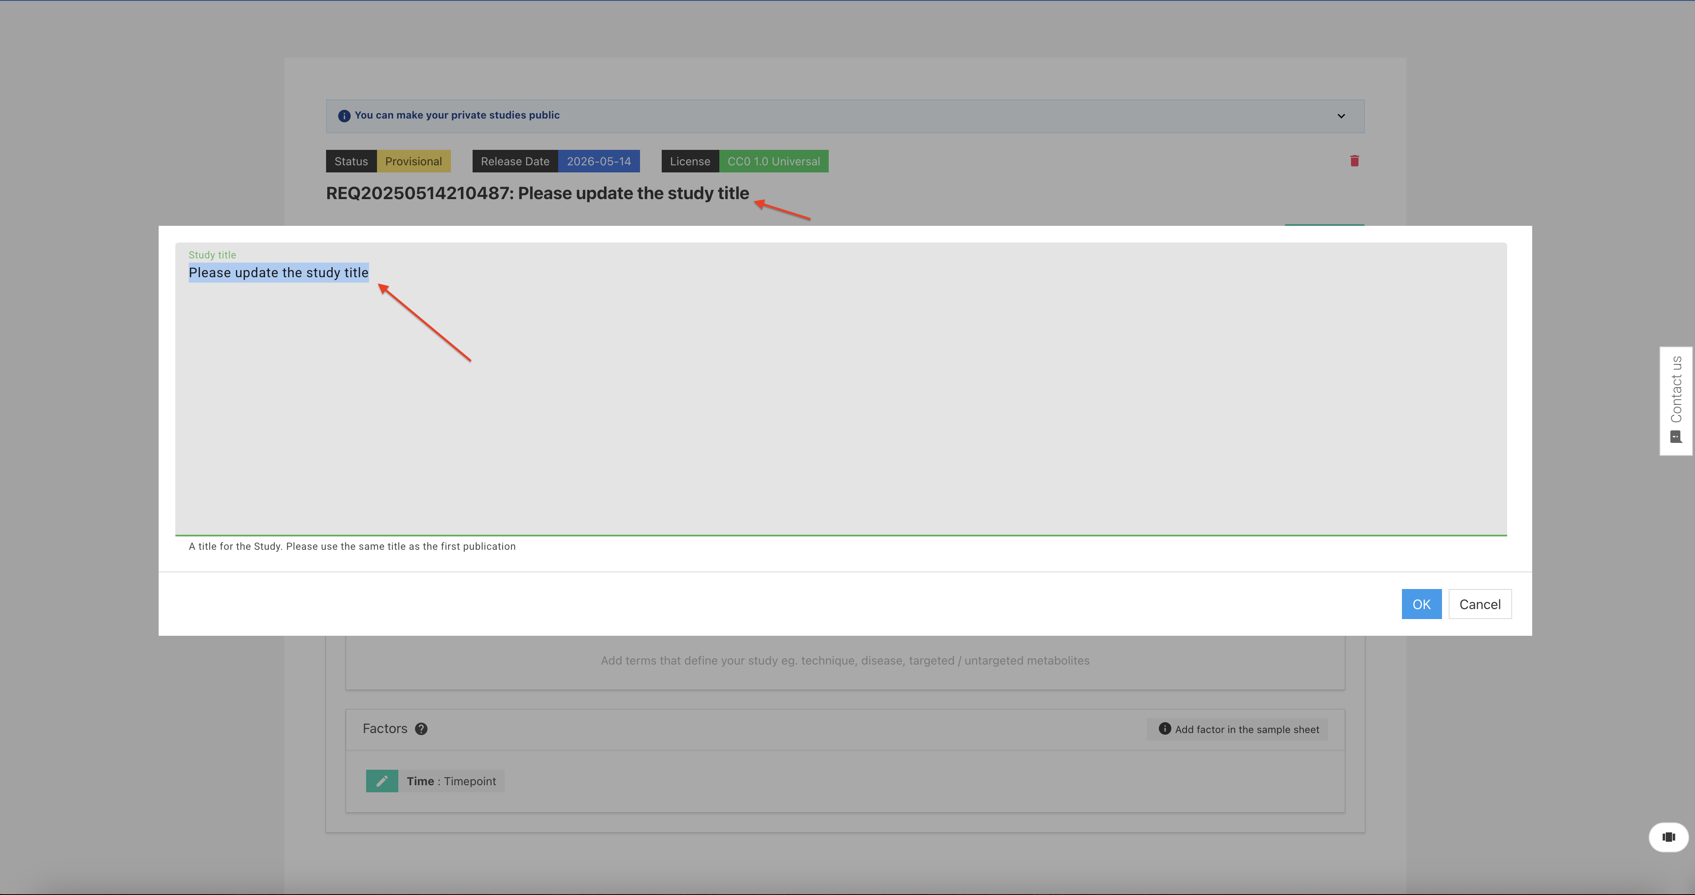Screen dimensions: 1695x895
Task: Click the title hint text under the field
Action: coord(352,546)
